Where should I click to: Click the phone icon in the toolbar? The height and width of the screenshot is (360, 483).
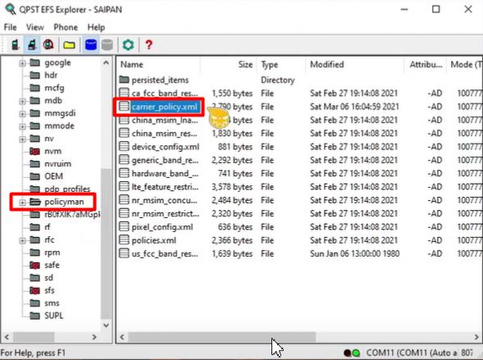pyautogui.click(x=15, y=45)
